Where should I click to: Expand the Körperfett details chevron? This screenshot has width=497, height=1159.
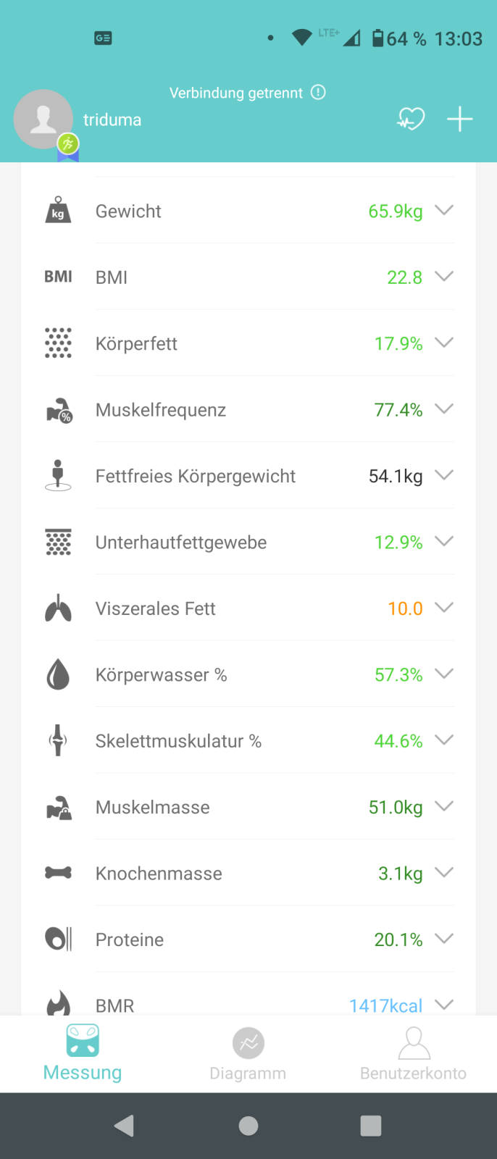(444, 343)
